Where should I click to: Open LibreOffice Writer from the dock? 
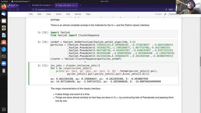4,35
